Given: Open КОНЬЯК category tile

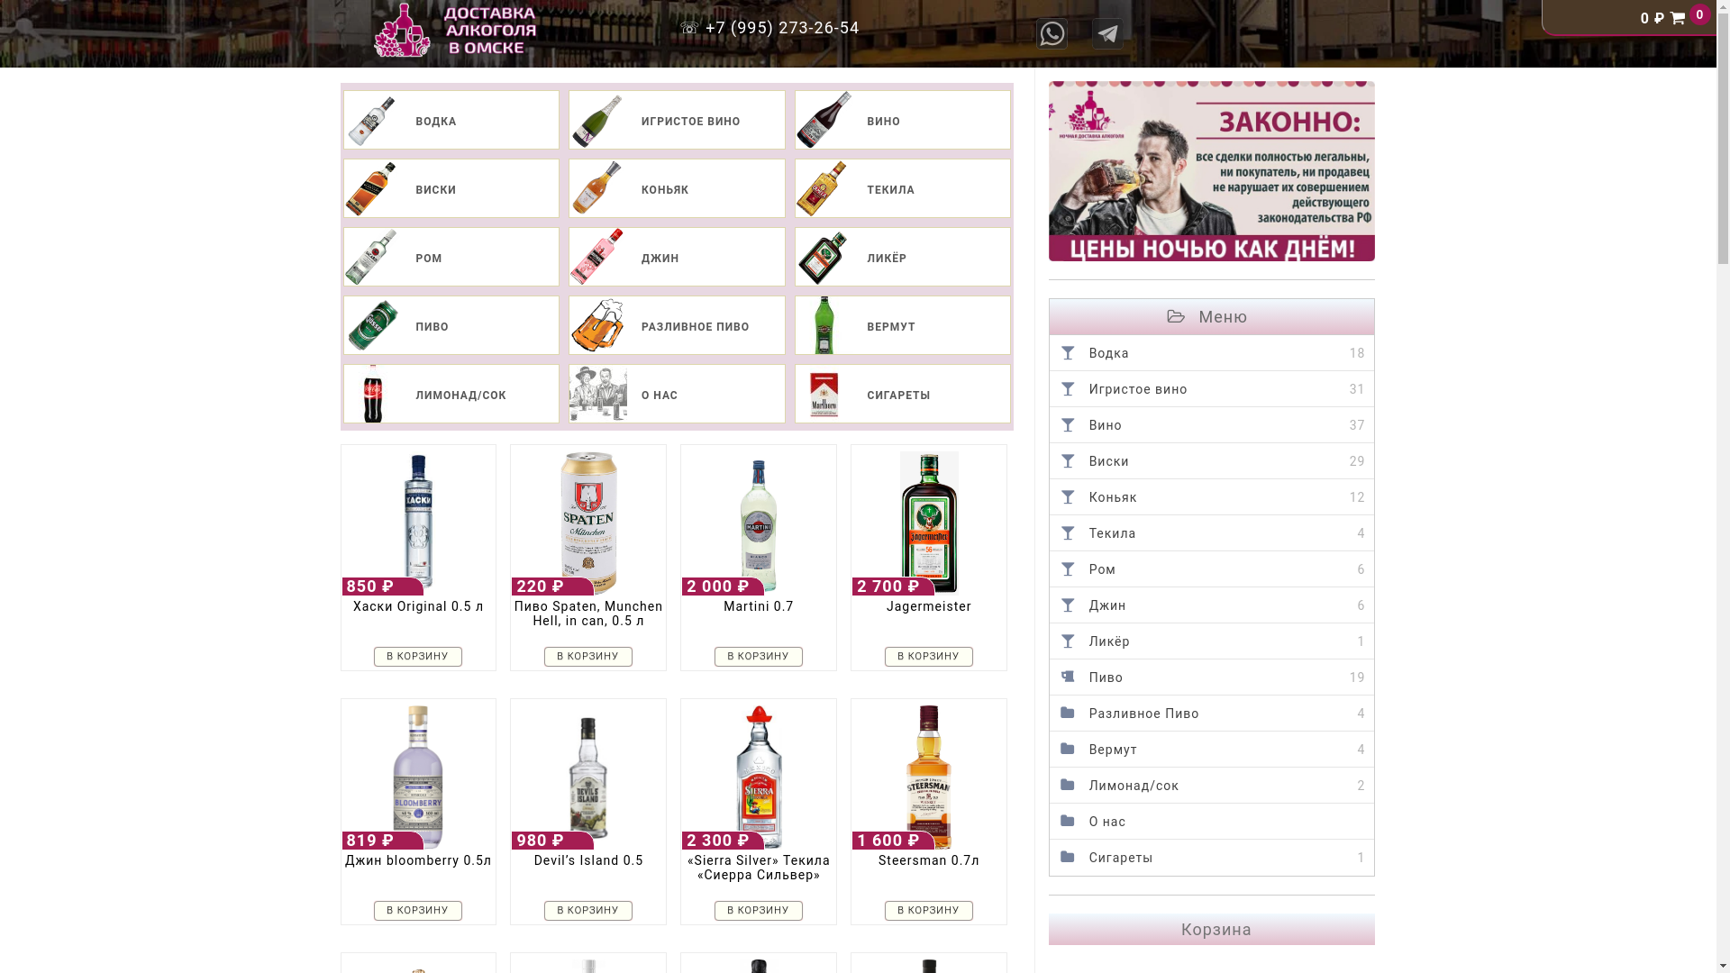Looking at the screenshot, I should 677,188.
